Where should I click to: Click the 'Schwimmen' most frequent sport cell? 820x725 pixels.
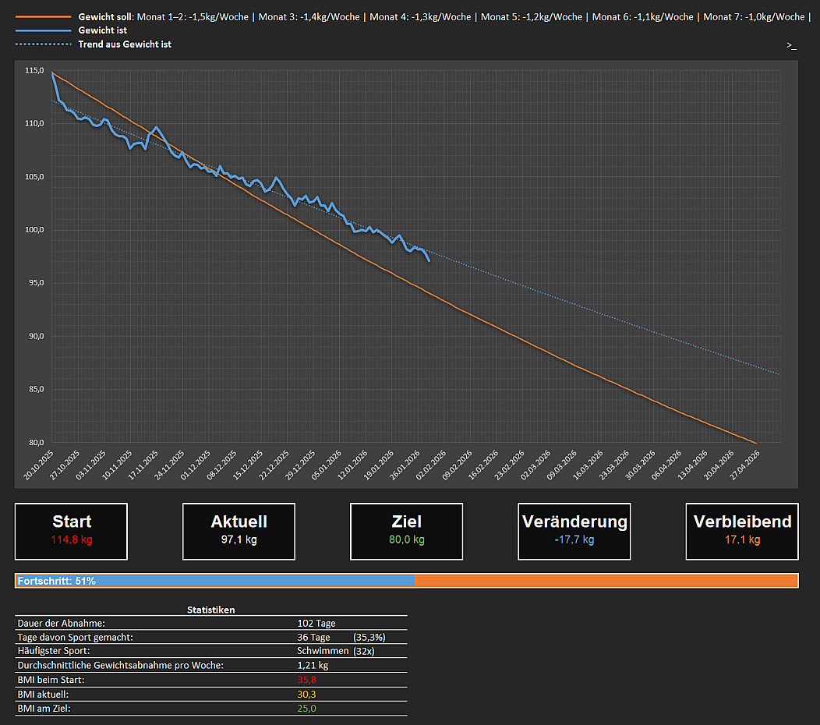coord(323,651)
